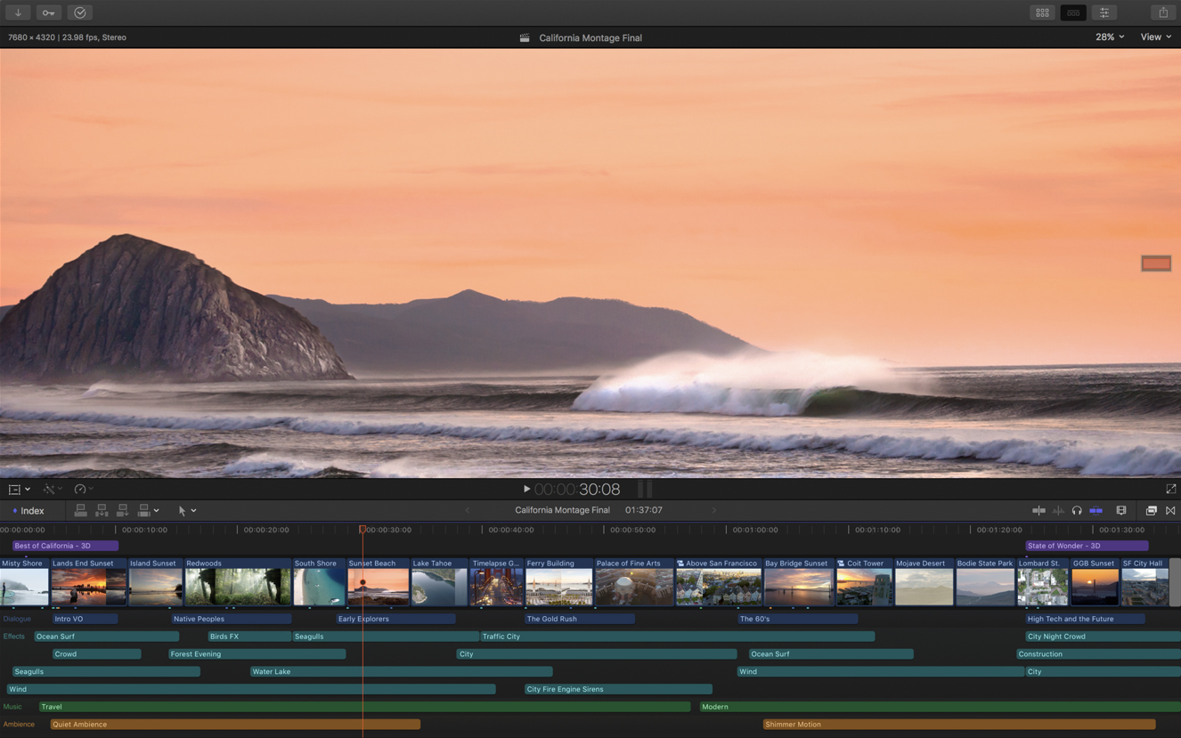Screen dimensions: 1181x738
Task: Click the California Montage Final timeline title
Action: pos(562,510)
